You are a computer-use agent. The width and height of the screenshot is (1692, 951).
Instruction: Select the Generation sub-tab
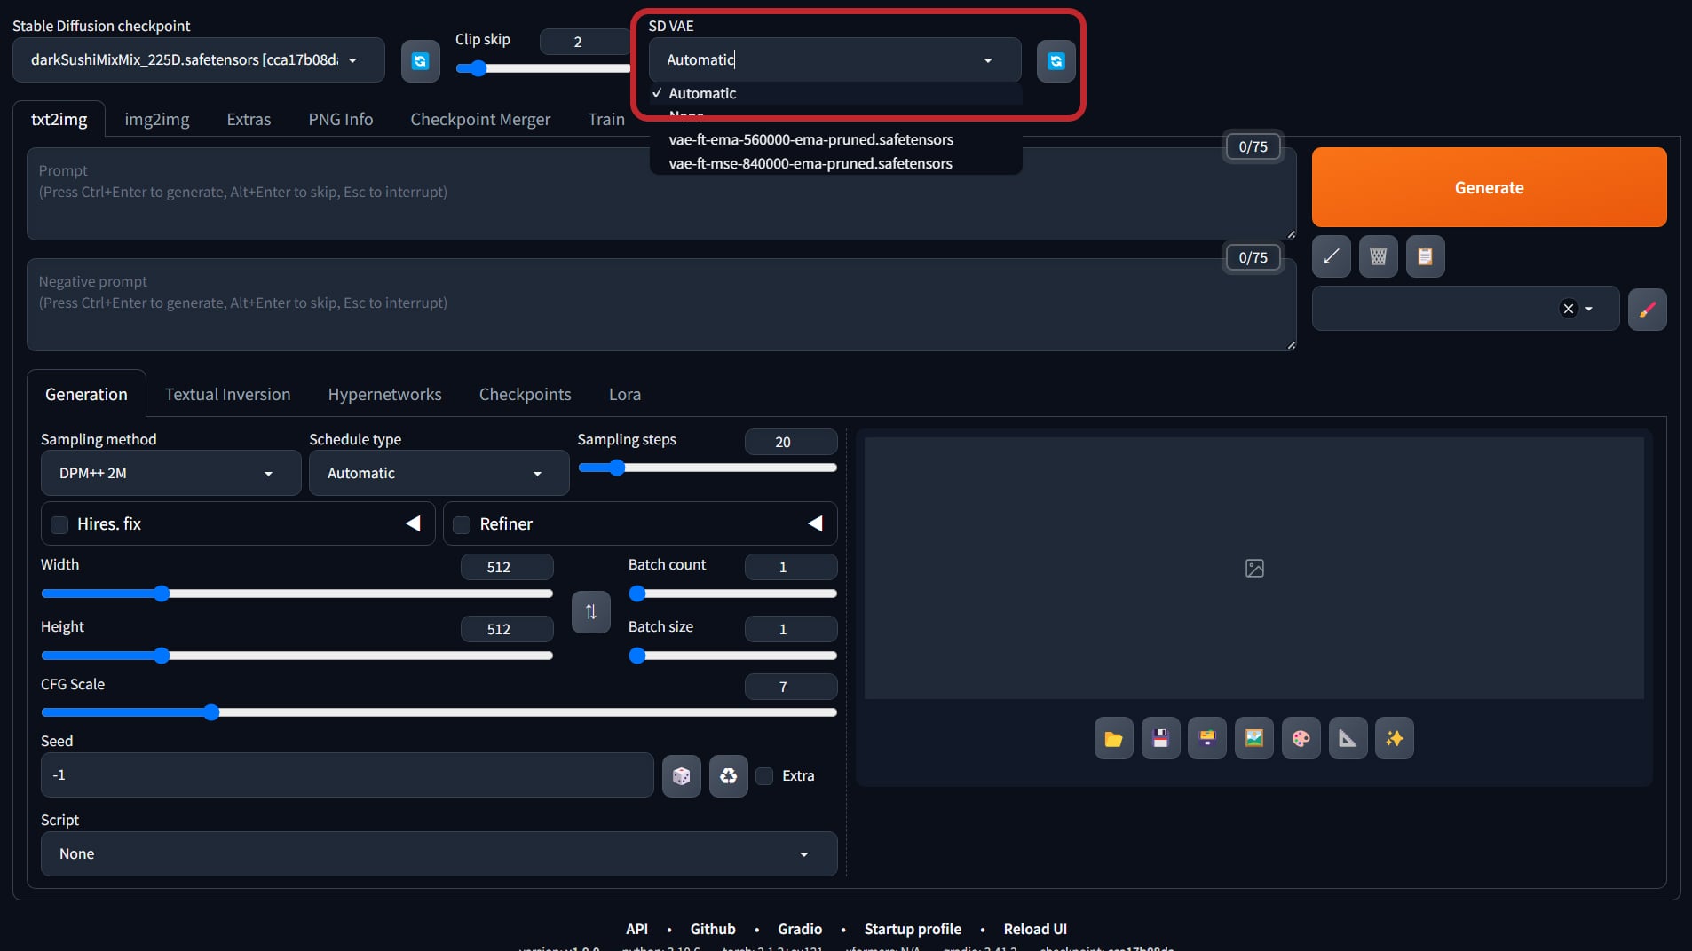click(86, 394)
